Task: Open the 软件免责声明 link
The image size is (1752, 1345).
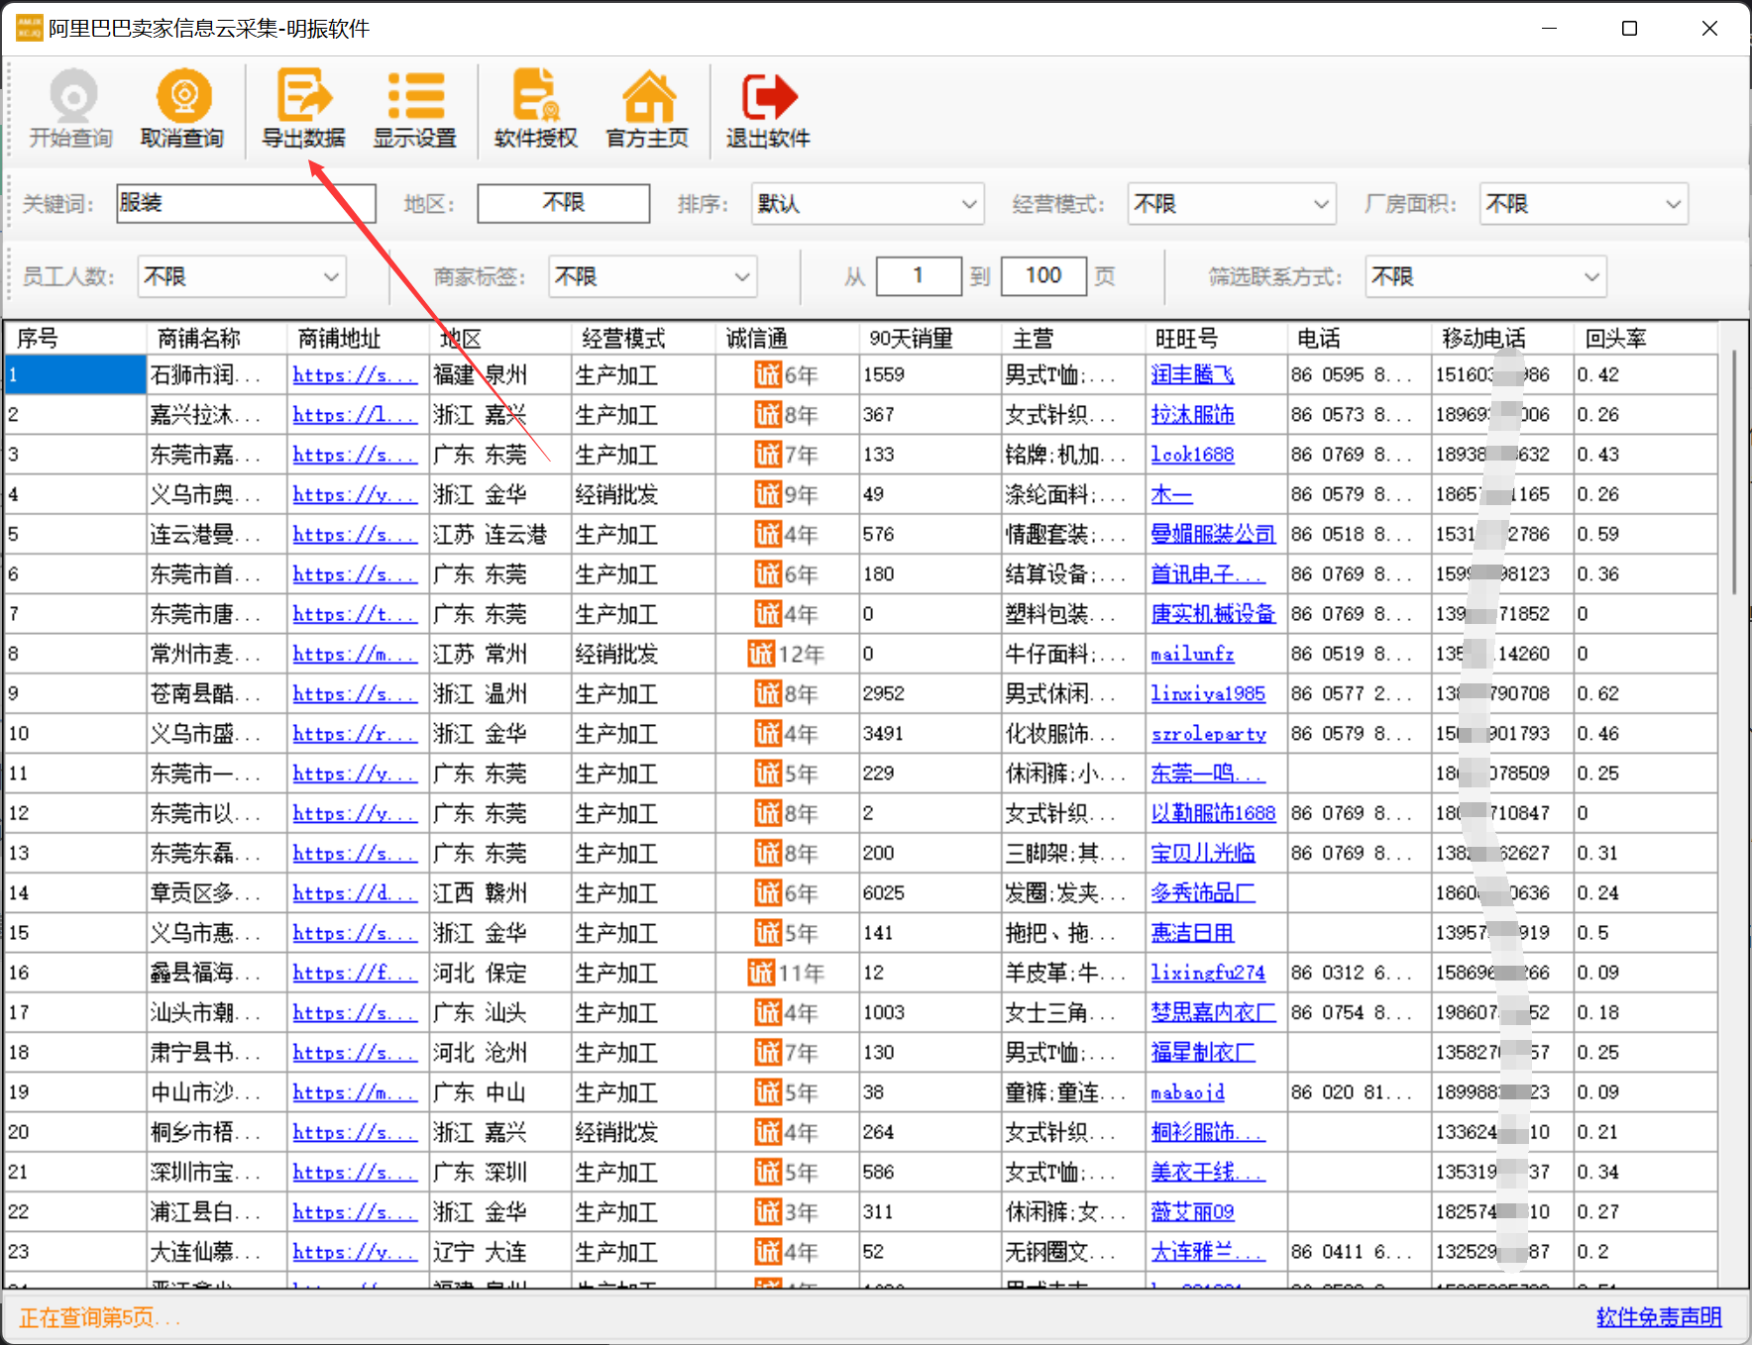Action: click(1658, 1317)
